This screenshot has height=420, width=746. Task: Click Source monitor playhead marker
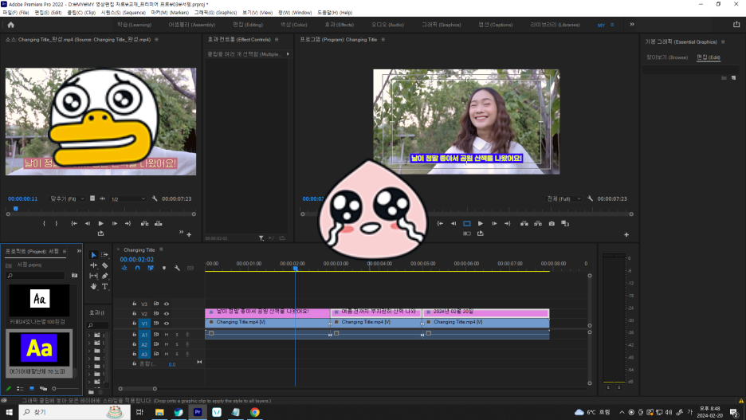(x=16, y=208)
